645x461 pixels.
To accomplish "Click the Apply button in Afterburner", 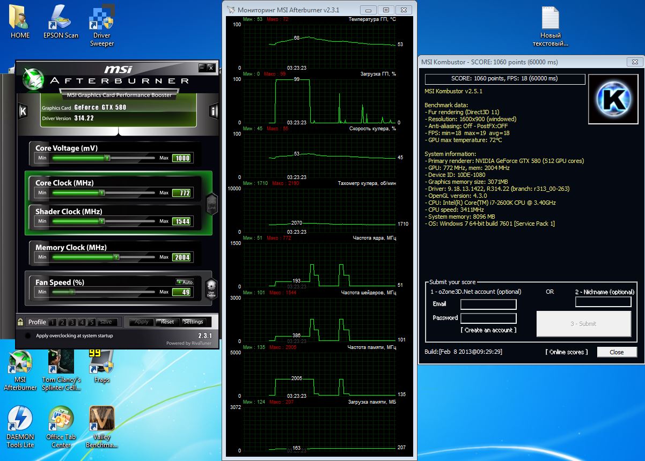I will point(141,322).
